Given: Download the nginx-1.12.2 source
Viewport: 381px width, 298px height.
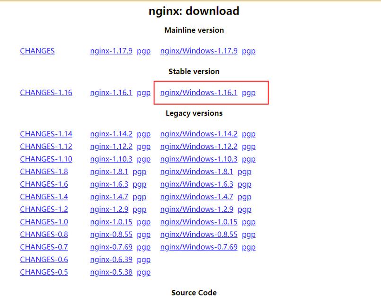Looking at the screenshot, I should pos(111,147).
